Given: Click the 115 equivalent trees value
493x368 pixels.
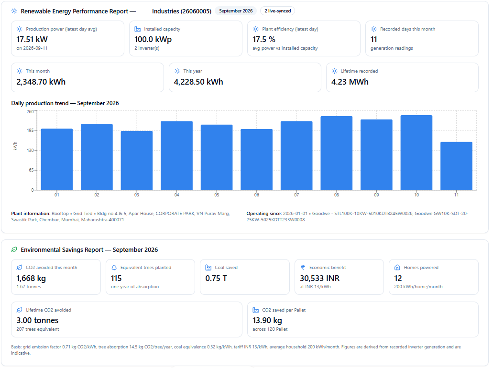Looking at the screenshot, I should click(116, 278).
